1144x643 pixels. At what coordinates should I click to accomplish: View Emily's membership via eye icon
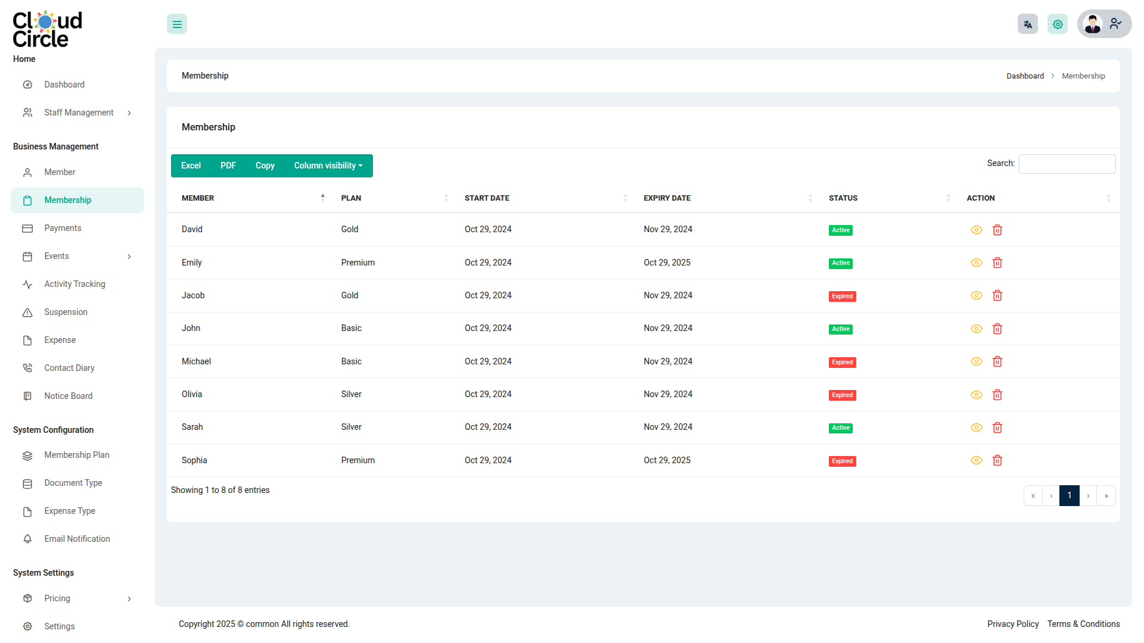click(x=976, y=263)
